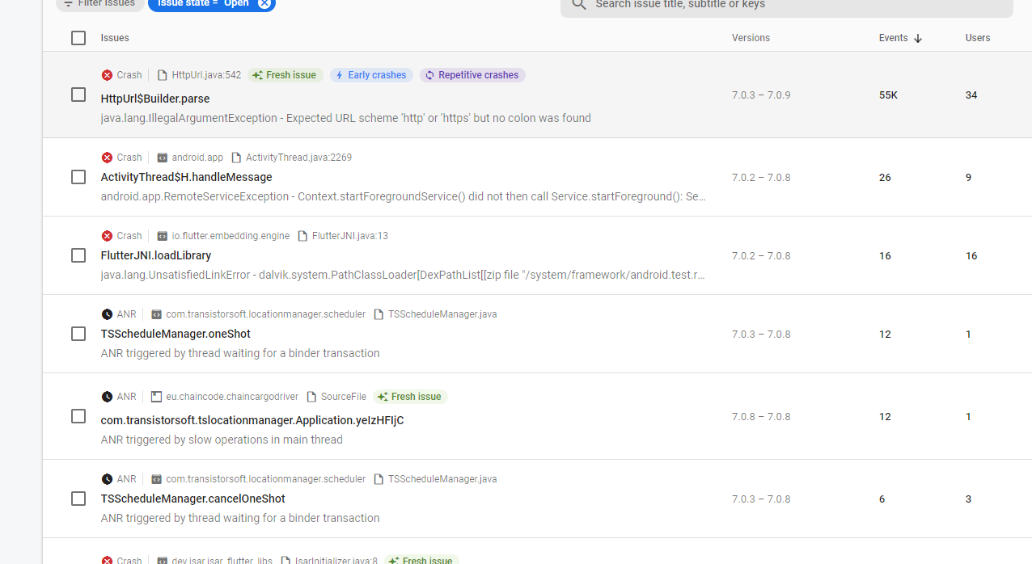Screen dimensions: 1032x564
Task: Click the HttpUrl.java:542 file link
Action: [x=206, y=74]
